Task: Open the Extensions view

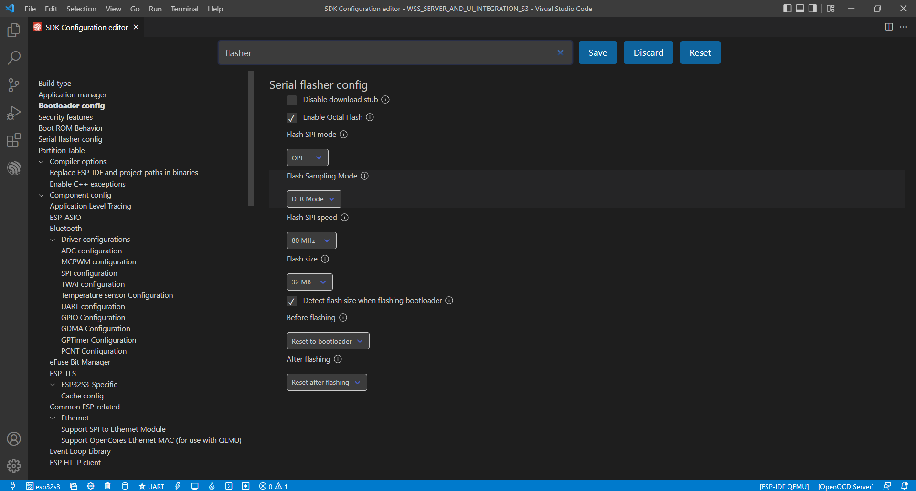Action: tap(14, 140)
